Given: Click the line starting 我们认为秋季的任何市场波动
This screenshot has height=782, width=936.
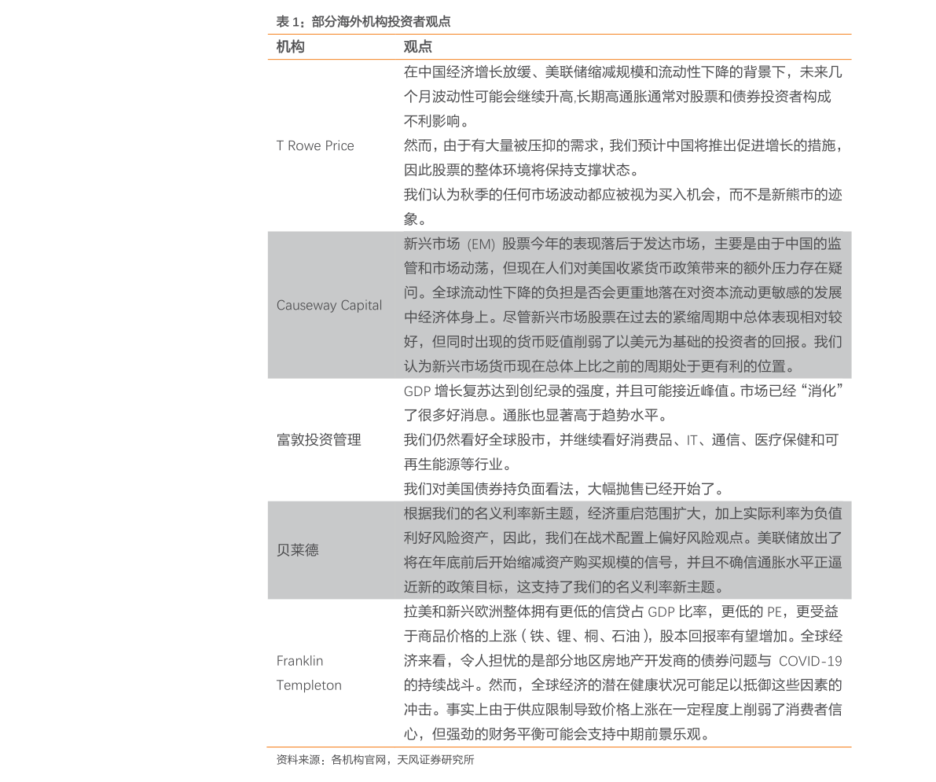Looking at the screenshot, I should pyautogui.click(x=622, y=195).
